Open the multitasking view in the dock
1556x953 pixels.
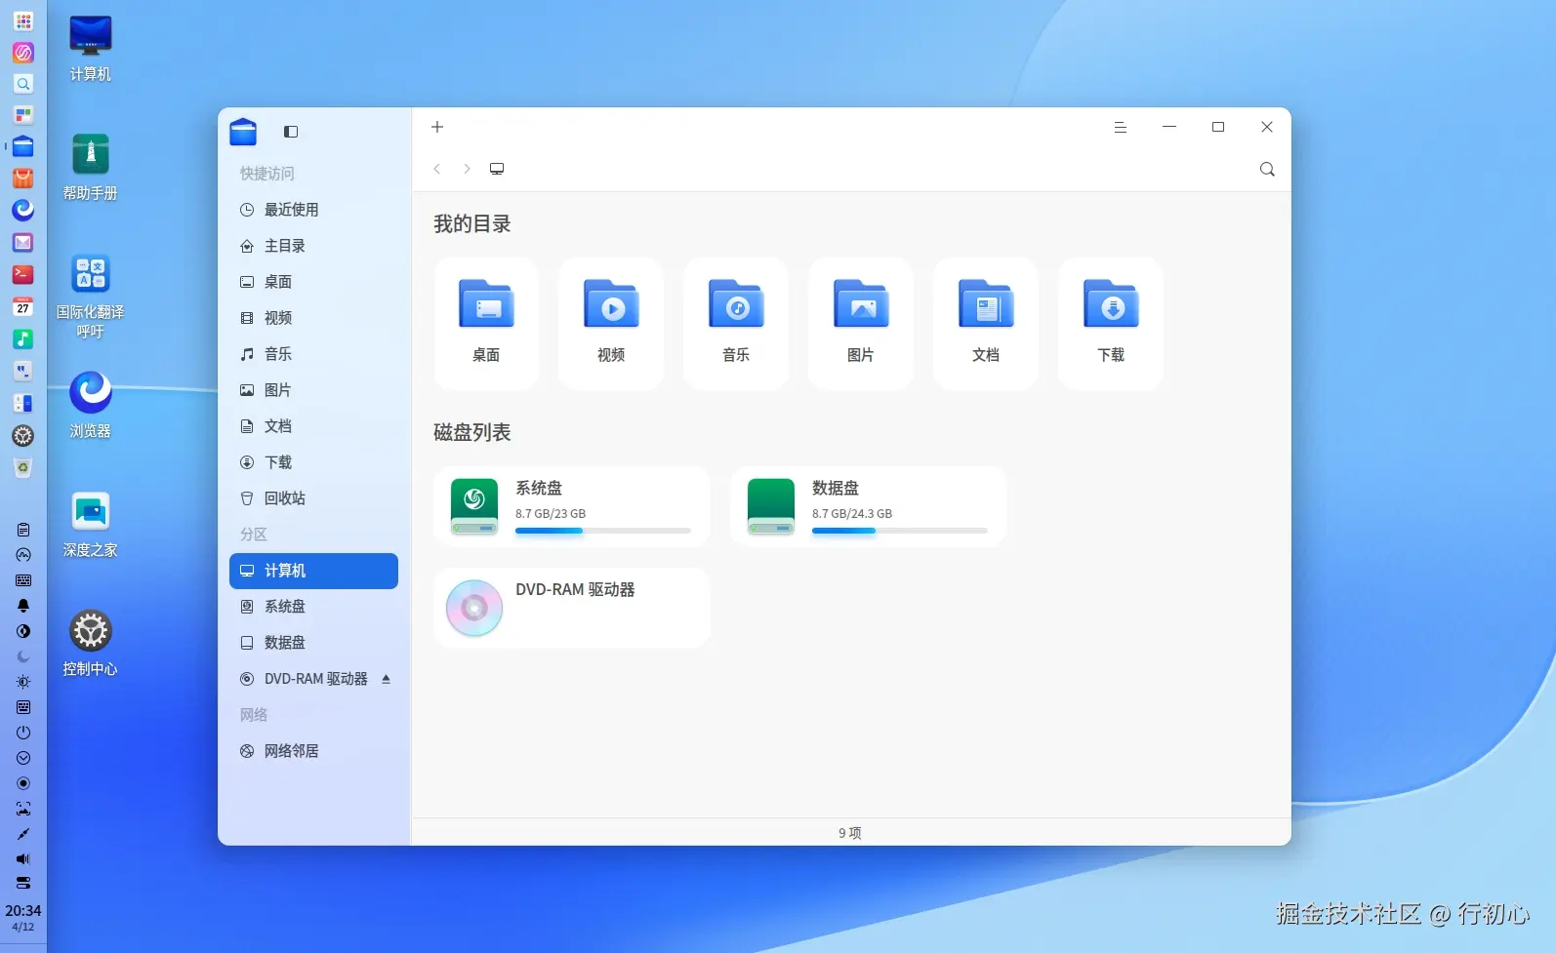pyautogui.click(x=23, y=115)
